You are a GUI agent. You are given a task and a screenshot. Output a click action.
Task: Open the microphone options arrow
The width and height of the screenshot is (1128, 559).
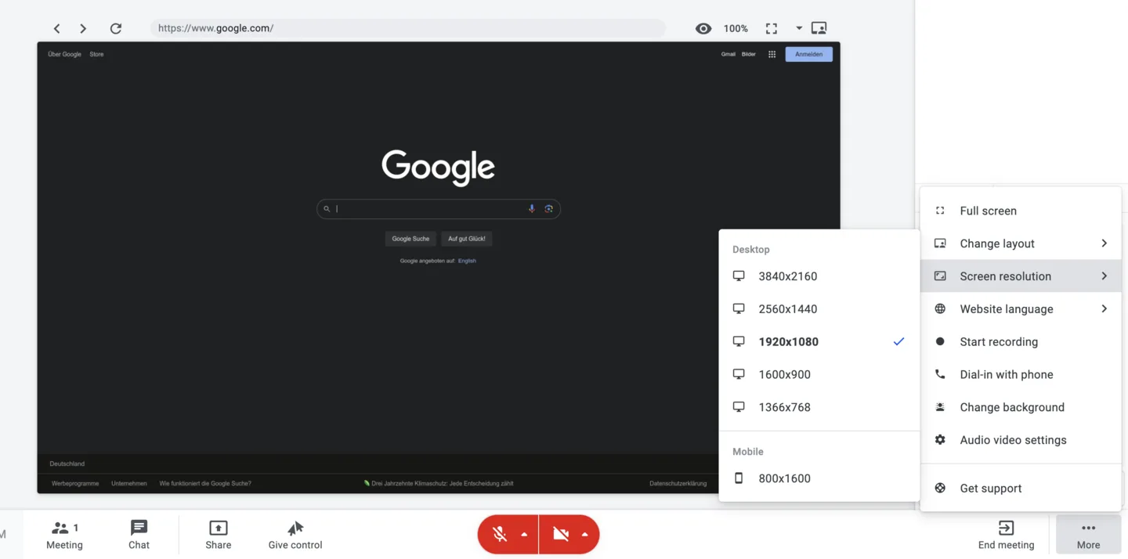pyautogui.click(x=524, y=535)
